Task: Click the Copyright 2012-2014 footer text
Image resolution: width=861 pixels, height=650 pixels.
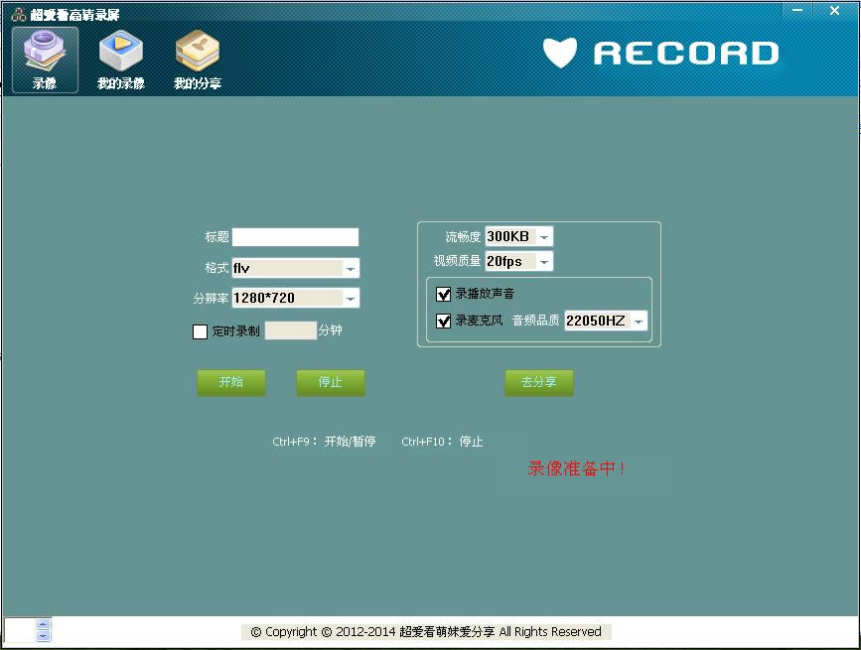Action: (426, 632)
